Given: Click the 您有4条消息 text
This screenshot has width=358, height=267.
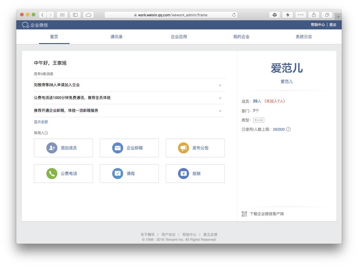Looking at the screenshot, I should point(44,74).
